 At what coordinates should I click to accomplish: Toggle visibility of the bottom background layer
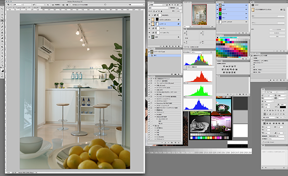click(x=149, y=37)
